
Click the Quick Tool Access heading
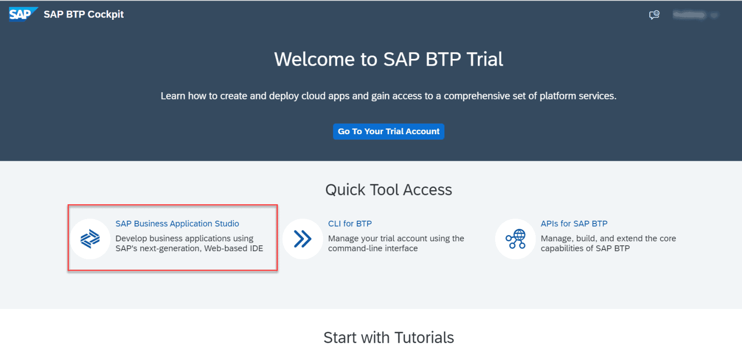(388, 190)
